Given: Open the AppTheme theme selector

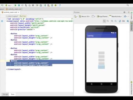Looking at the screenshot, I should pos(102,16).
